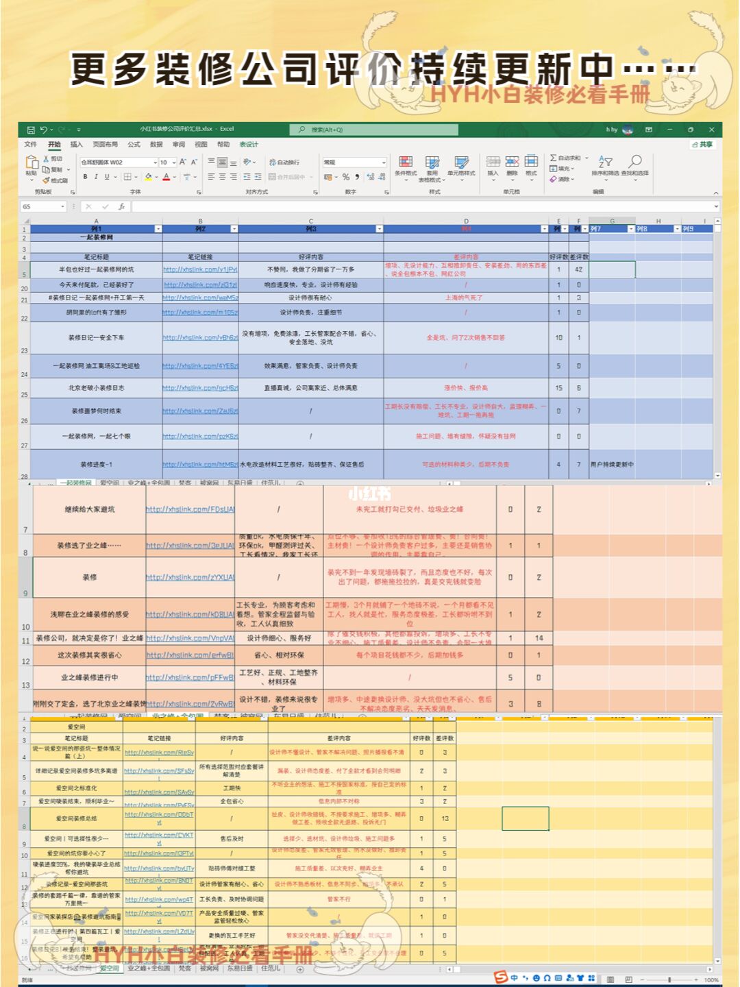The image size is (740, 987).
Task: Click the align left icon
Action: pyautogui.click(x=211, y=177)
